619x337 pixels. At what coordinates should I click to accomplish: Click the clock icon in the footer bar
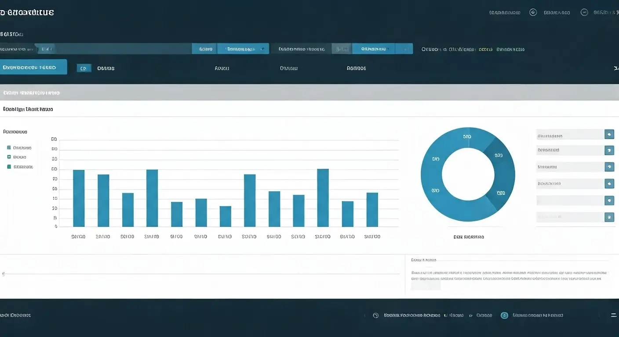[375, 315]
